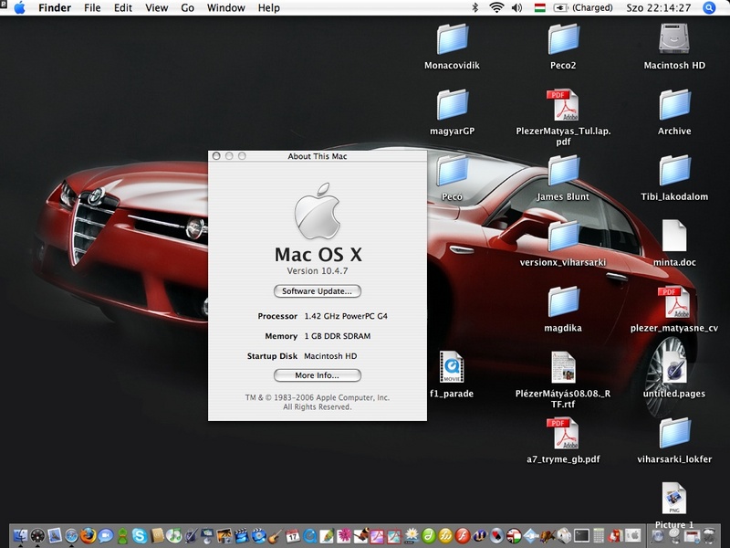This screenshot has height=548, width=730.
Task: Adjust volume via speaker menu icon
Action: click(x=516, y=8)
